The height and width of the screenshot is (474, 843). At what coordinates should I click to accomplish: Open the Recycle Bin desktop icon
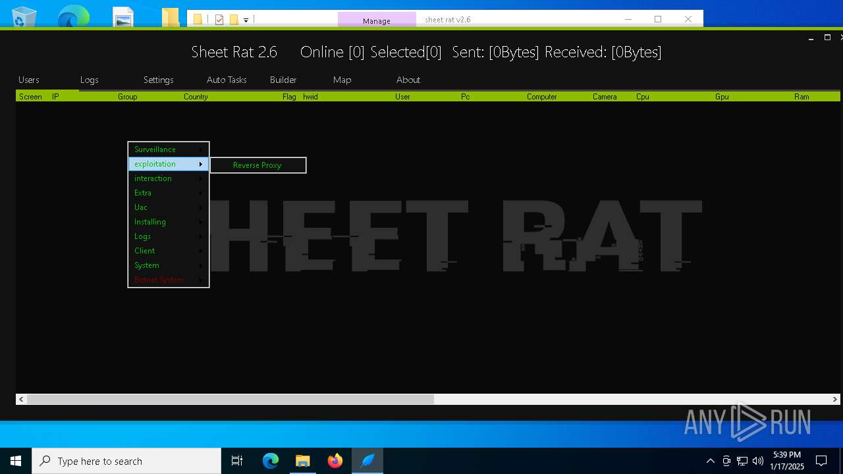[24, 16]
